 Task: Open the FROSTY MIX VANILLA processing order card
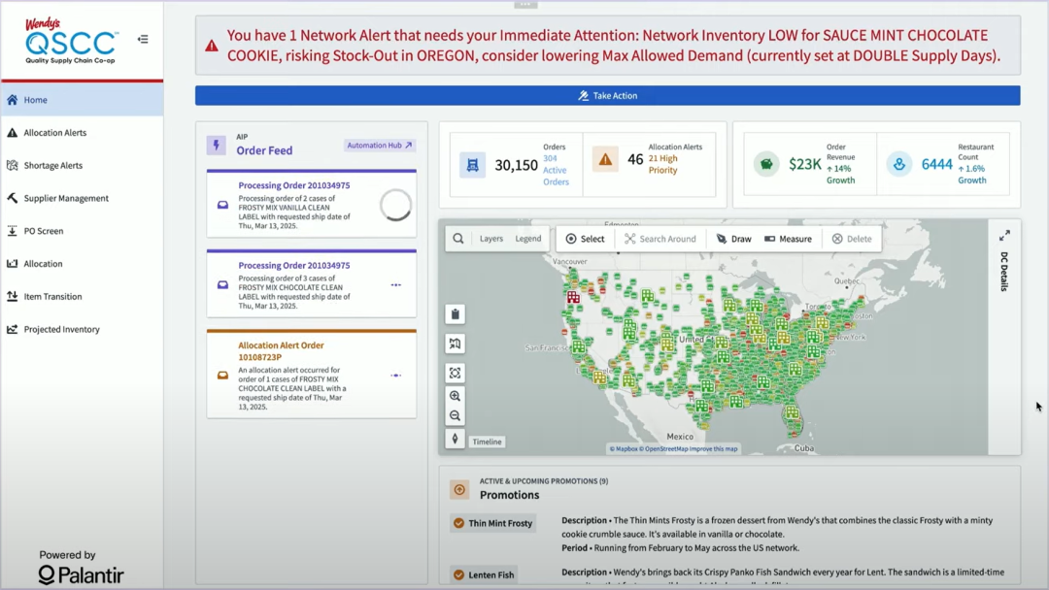tap(312, 204)
